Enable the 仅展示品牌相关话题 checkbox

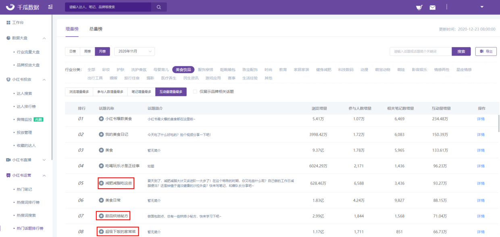coord(195,91)
